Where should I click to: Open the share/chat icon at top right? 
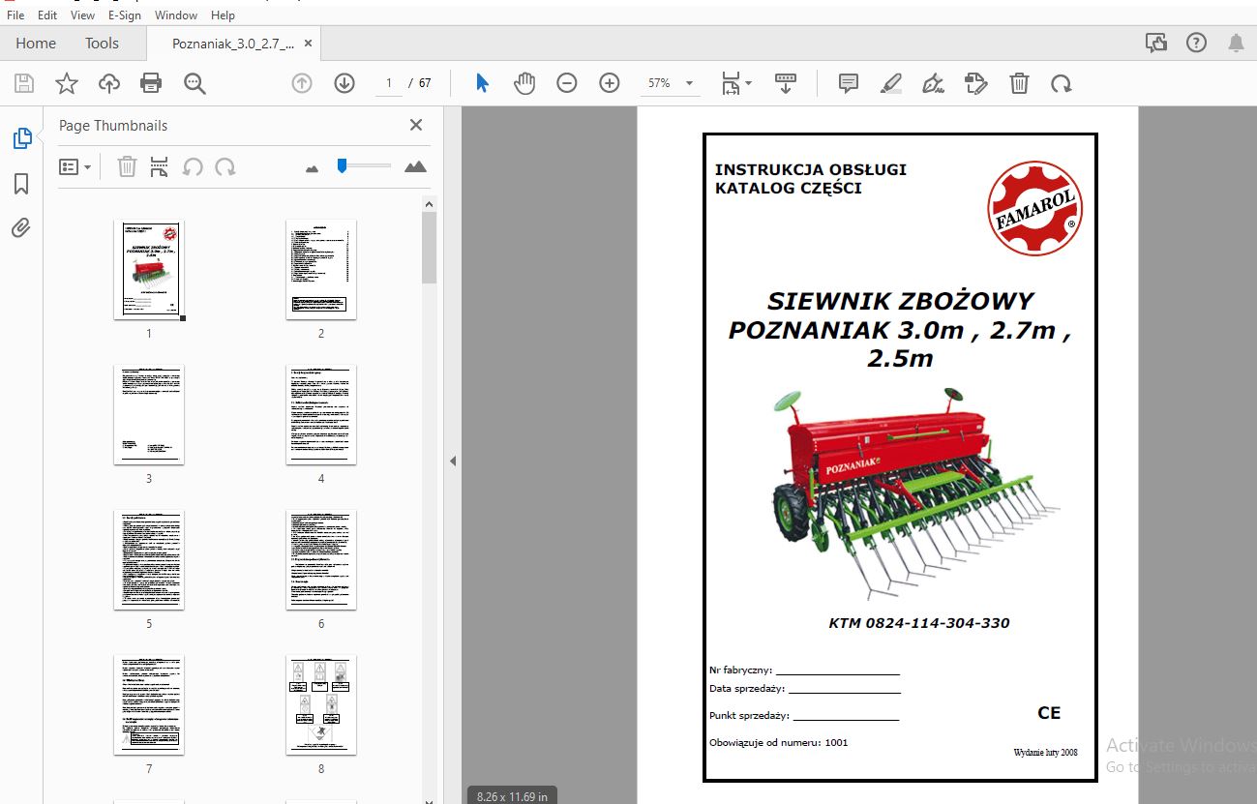1155,43
